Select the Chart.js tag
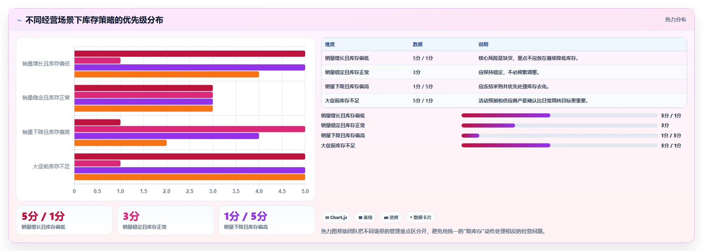Viewport: 703px width, 251px height. pos(336,217)
